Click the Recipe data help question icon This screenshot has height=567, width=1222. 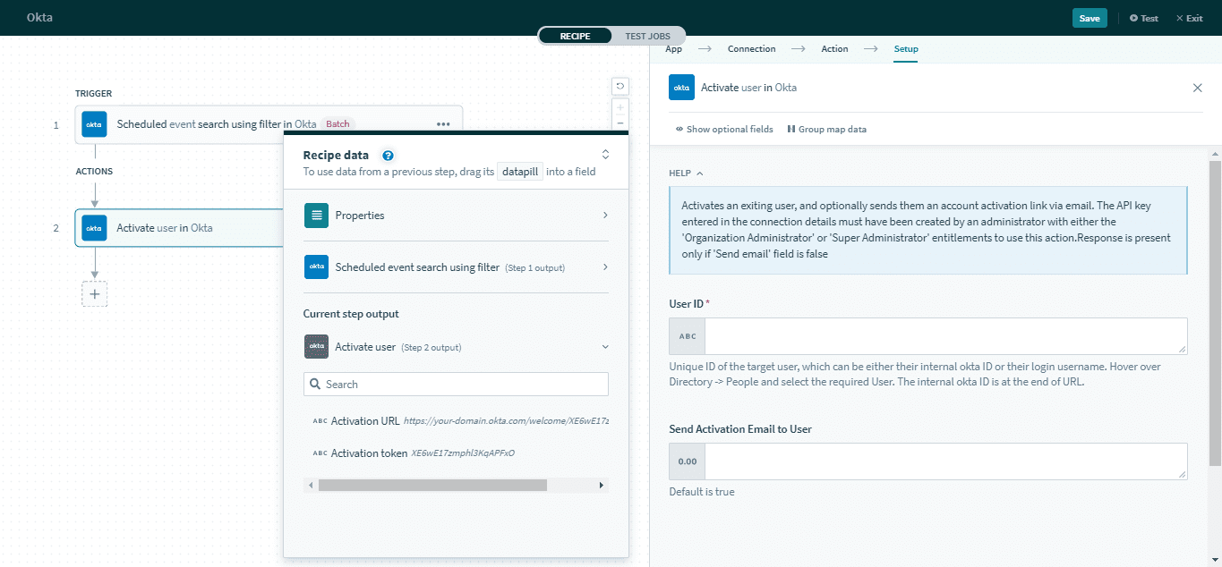388,156
